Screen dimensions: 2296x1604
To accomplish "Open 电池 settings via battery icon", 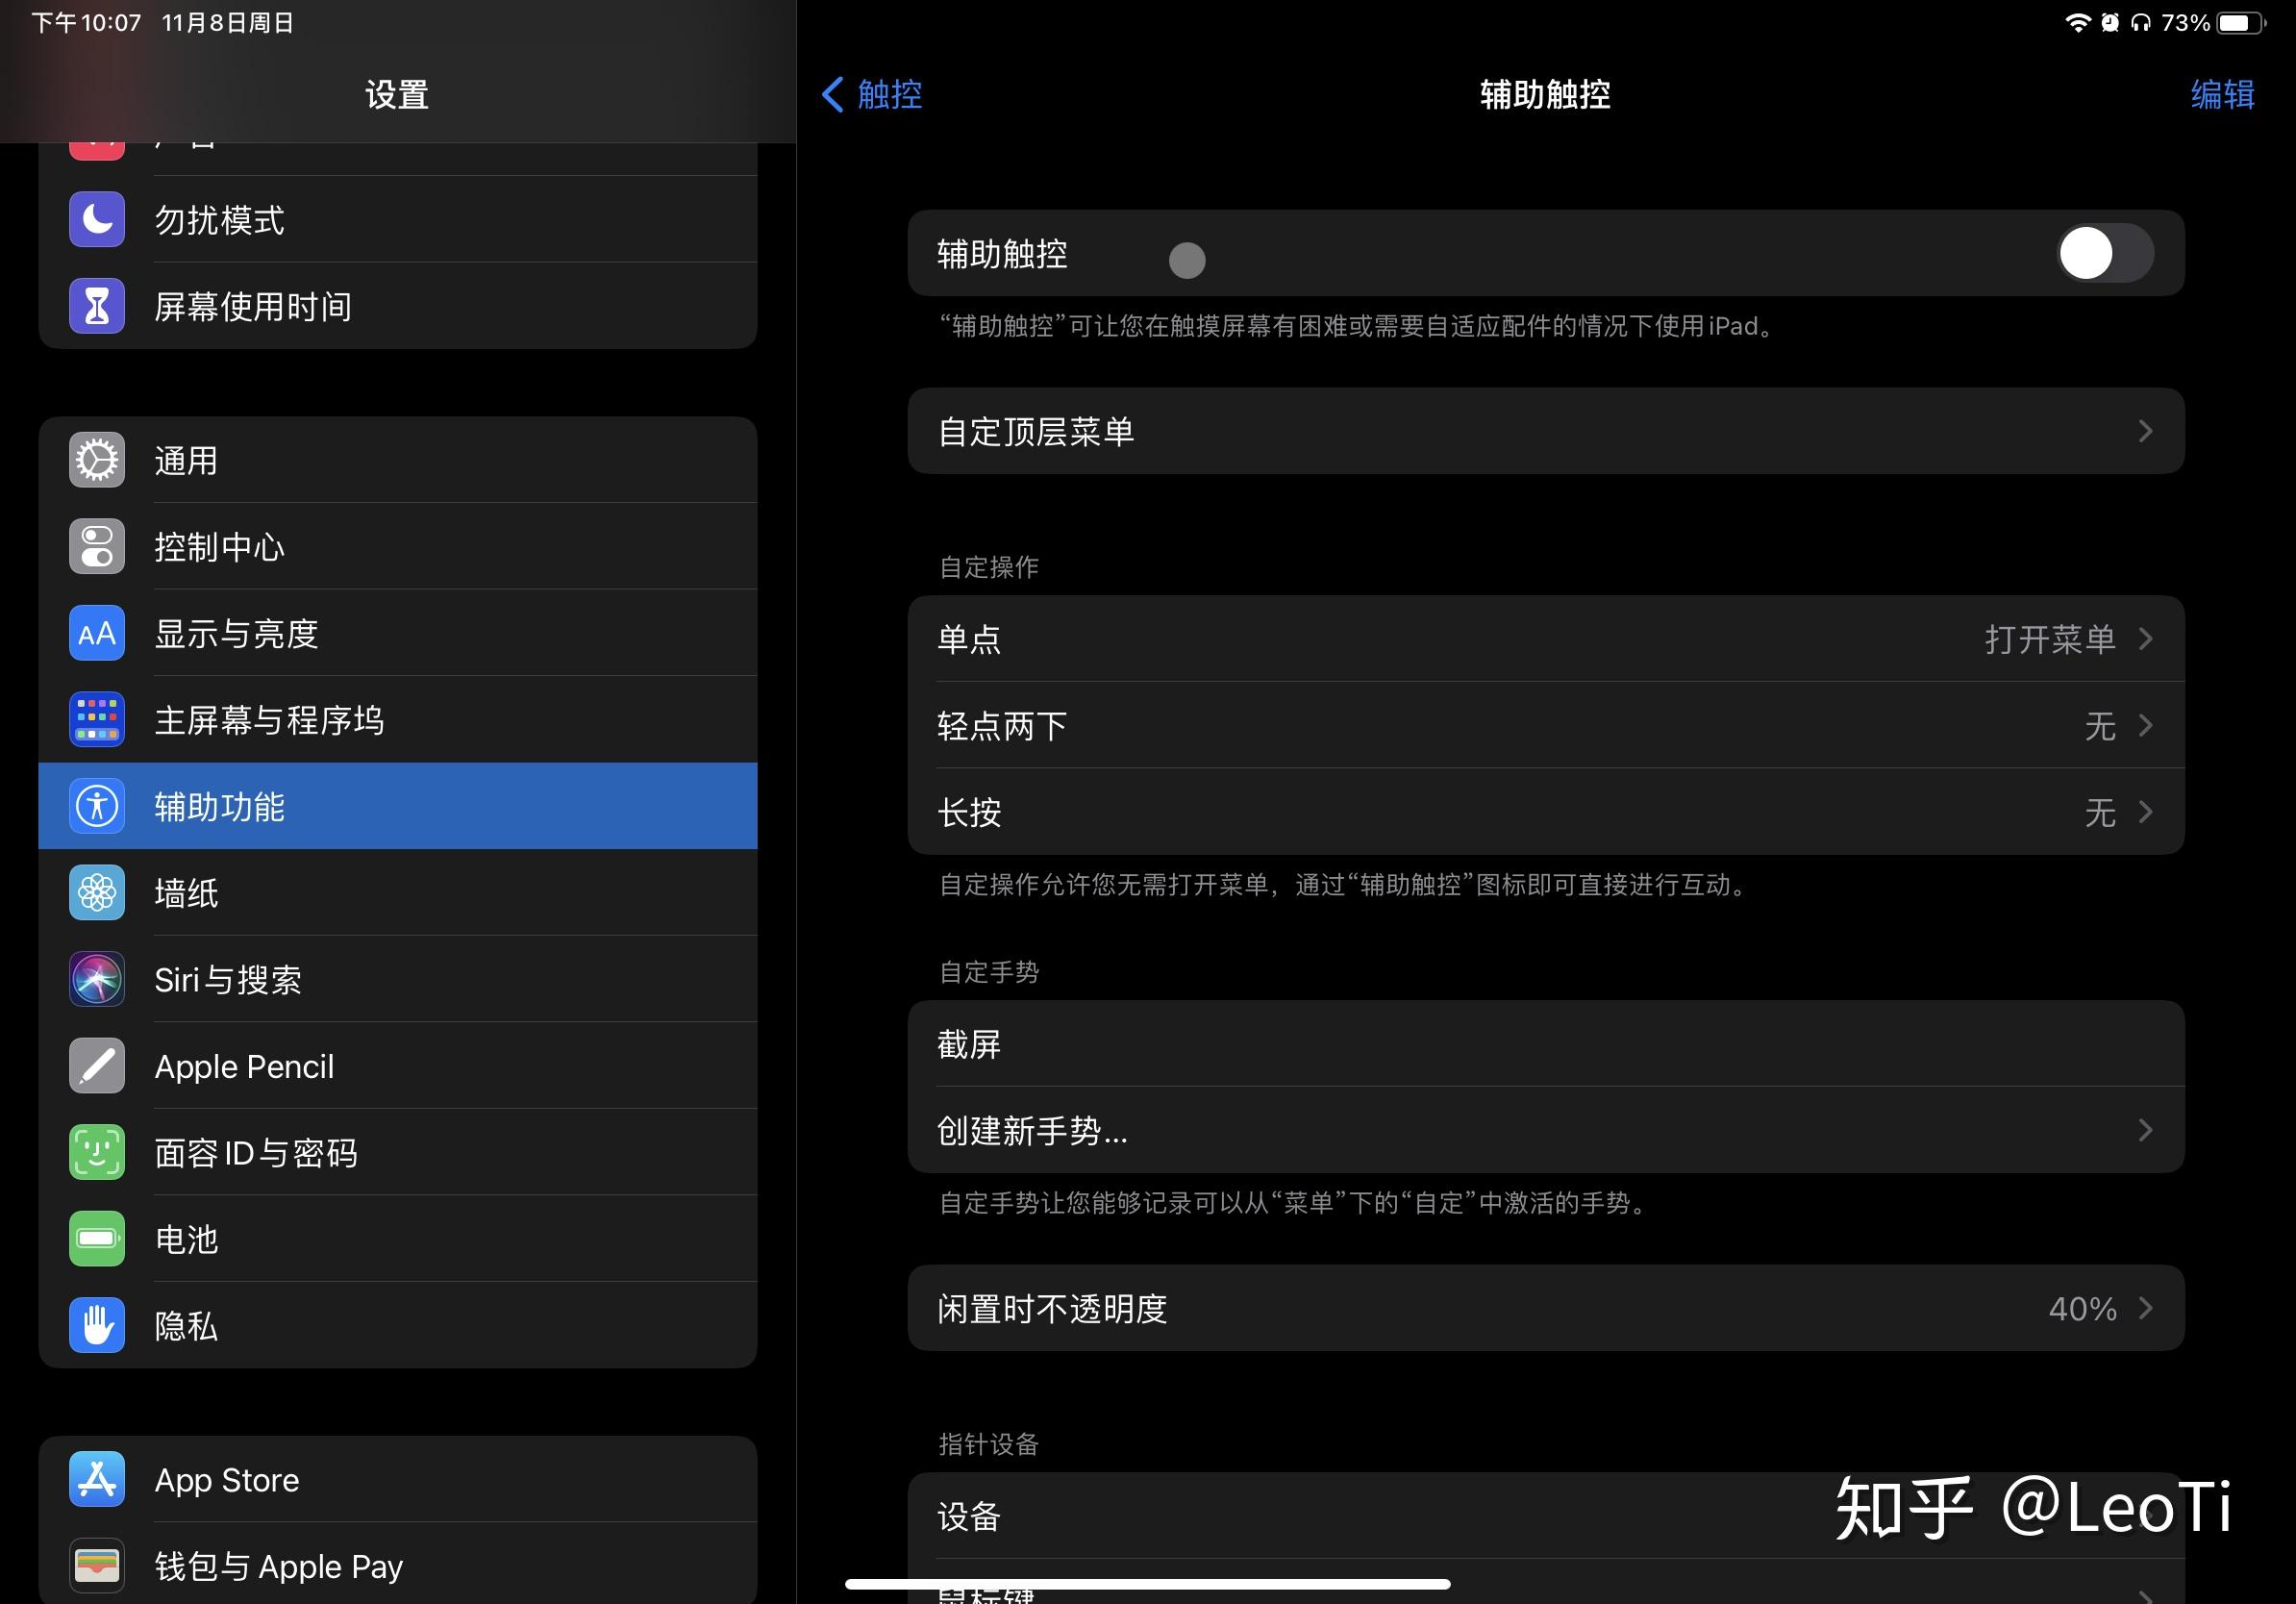I will click(96, 1238).
